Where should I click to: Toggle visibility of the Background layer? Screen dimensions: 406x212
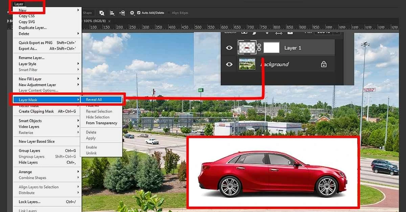[x=229, y=64]
